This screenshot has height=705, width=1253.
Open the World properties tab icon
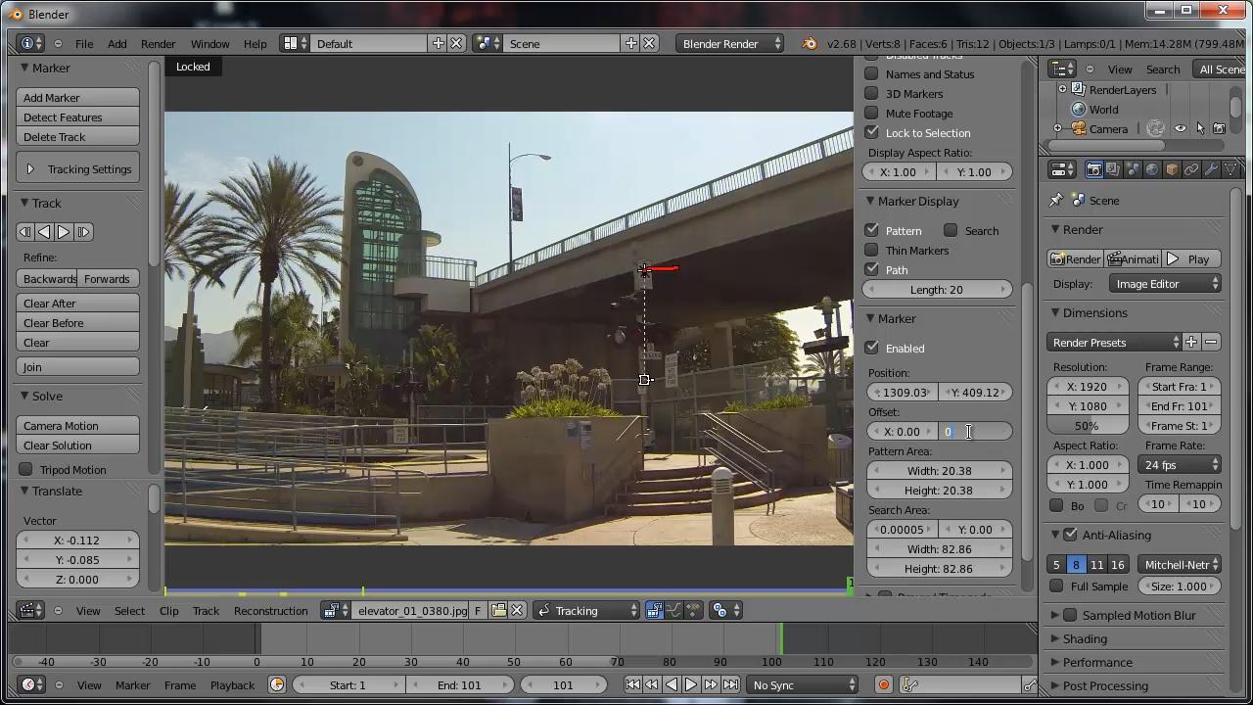1152,169
